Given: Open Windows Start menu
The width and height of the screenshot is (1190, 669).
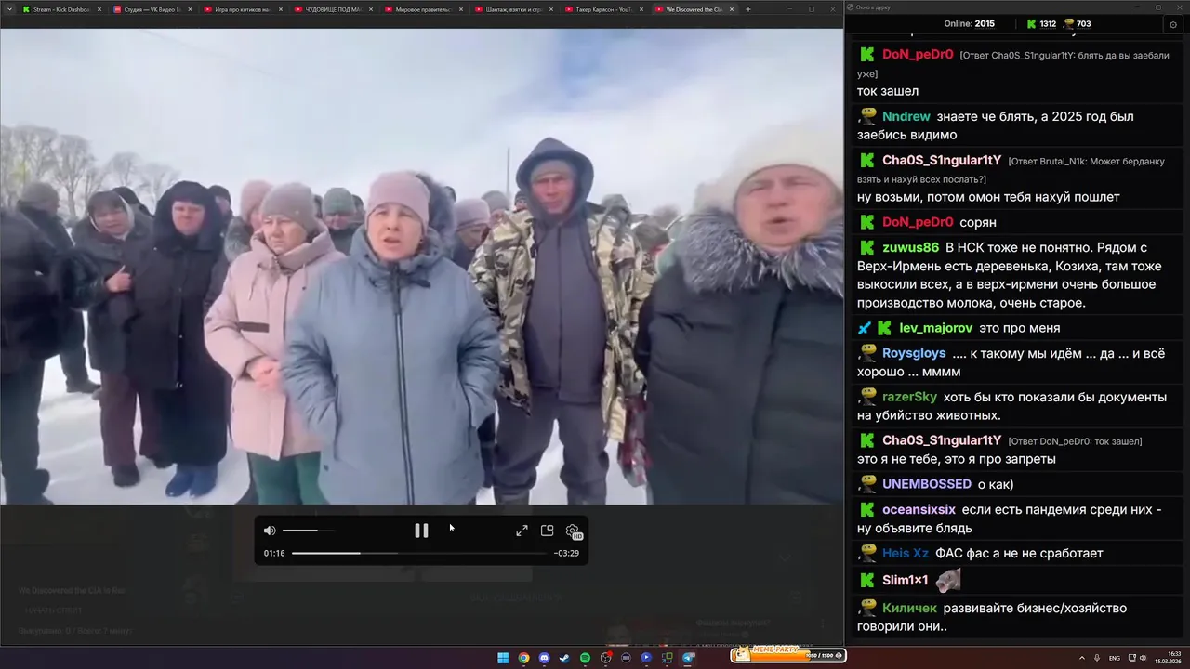Looking at the screenshot, I should (x=503, y=658).
